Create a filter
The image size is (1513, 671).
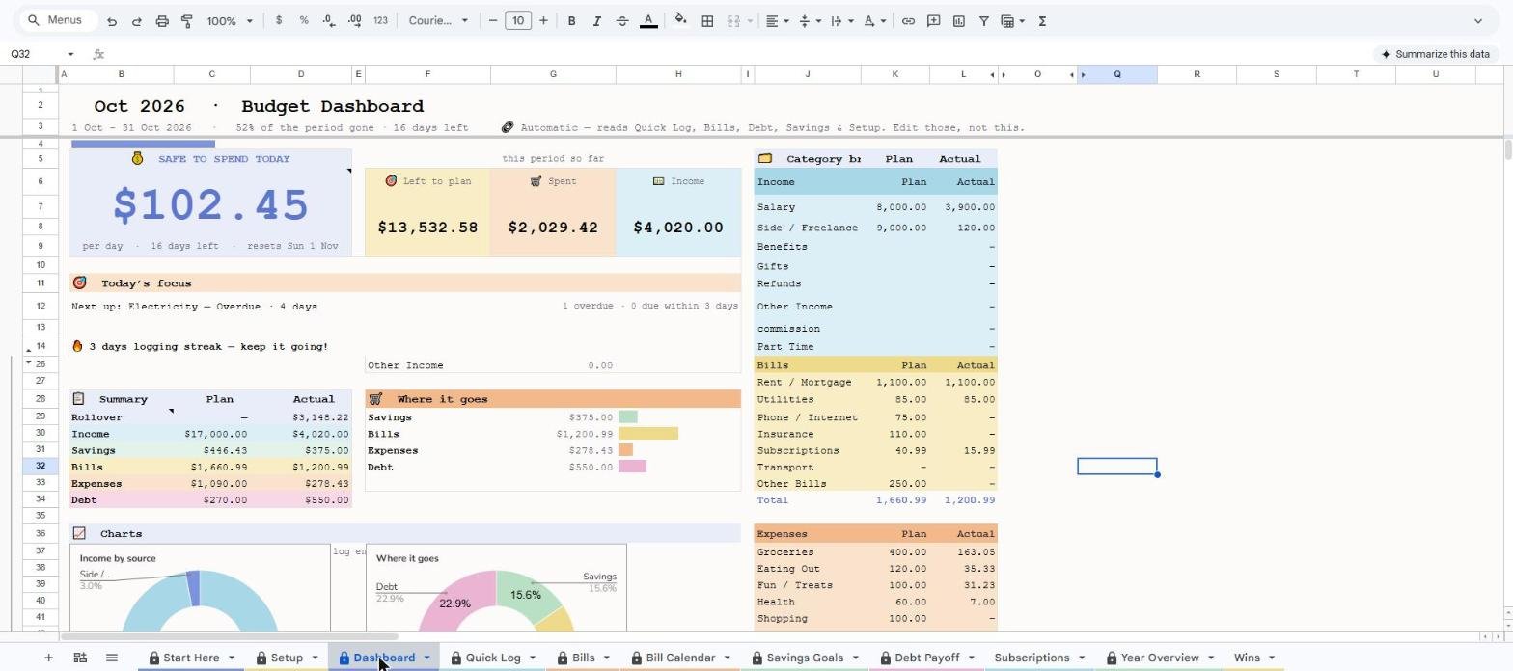coord(984,21)
